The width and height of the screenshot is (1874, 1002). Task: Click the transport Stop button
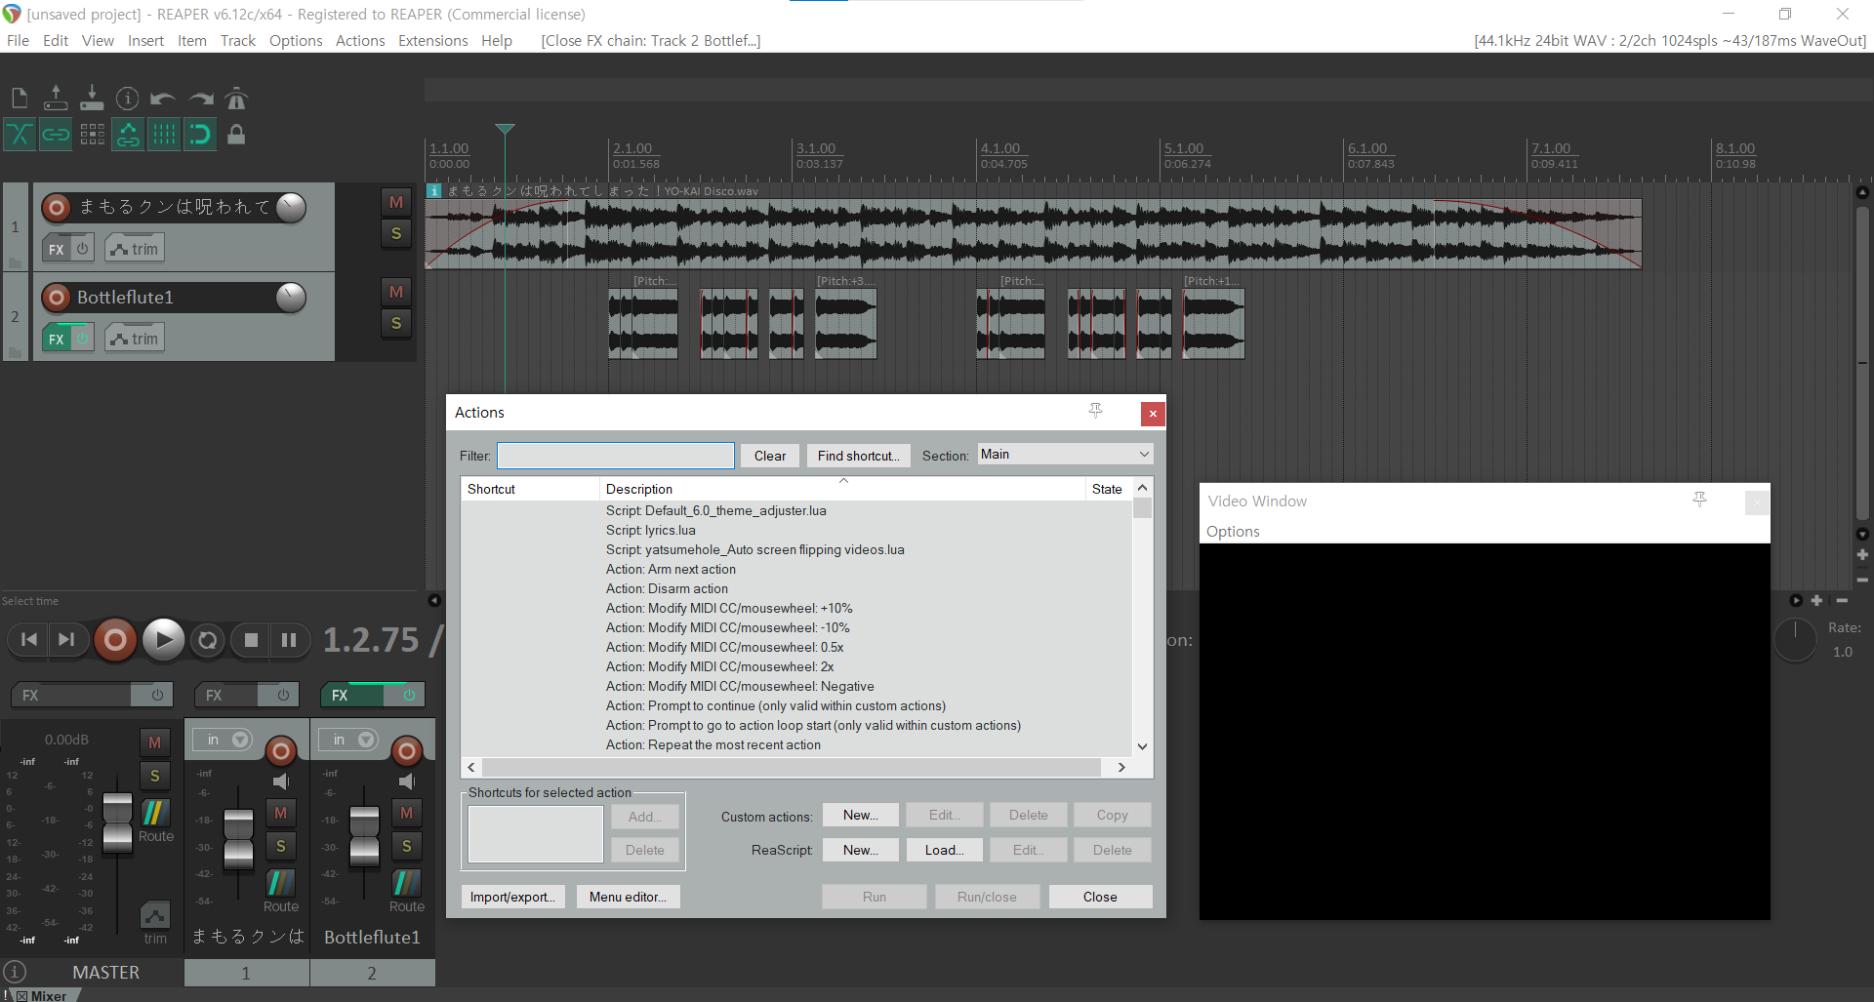pos(251,640)
